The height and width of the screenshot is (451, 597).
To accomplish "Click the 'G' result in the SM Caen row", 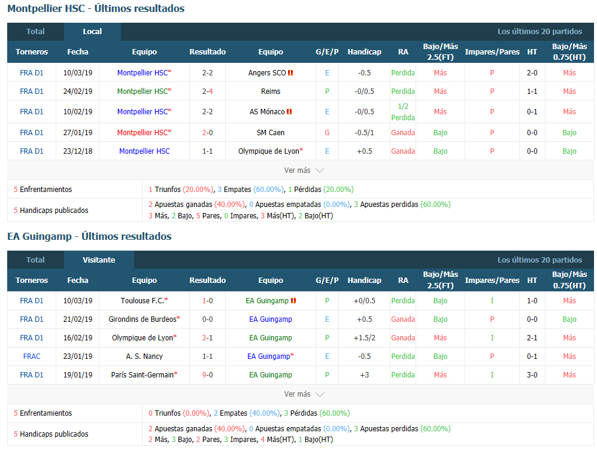I will point(327,132).
